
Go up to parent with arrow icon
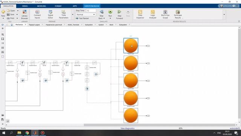[12, 25]
